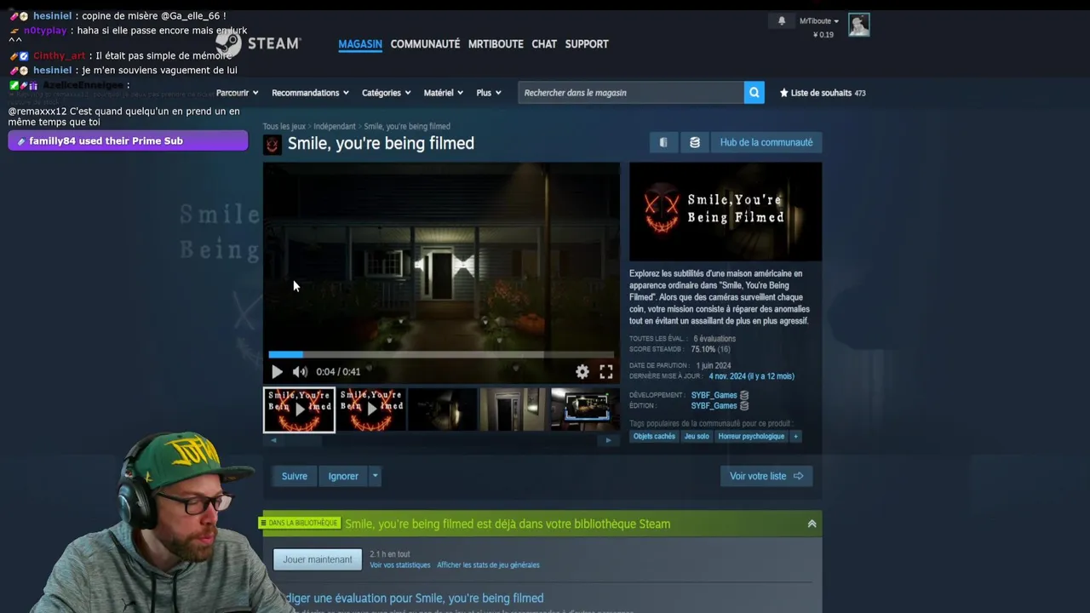Image resolution: width=1090 pixels, height=613 pixels.
Task: Open the MRTIBOUTE profile tab
Action: (x=496, y=44)
